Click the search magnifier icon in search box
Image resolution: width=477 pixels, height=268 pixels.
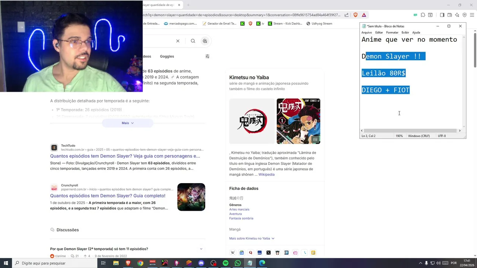193,41
